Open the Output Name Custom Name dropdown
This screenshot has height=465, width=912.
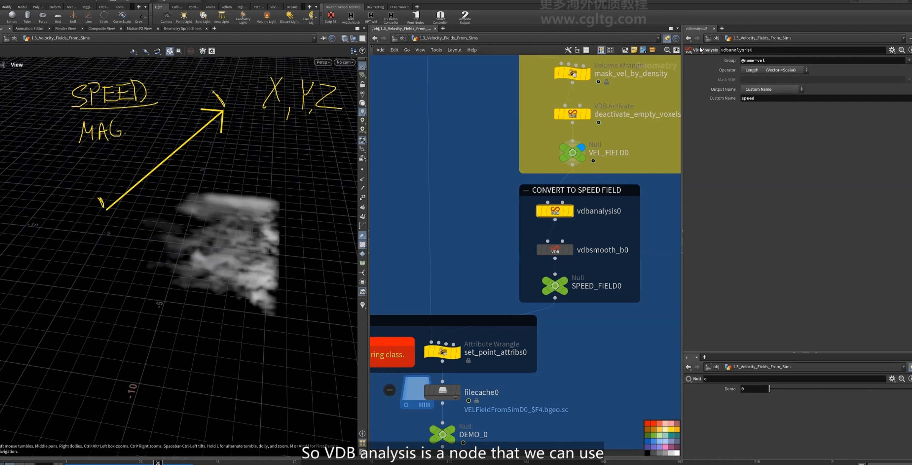772,89
